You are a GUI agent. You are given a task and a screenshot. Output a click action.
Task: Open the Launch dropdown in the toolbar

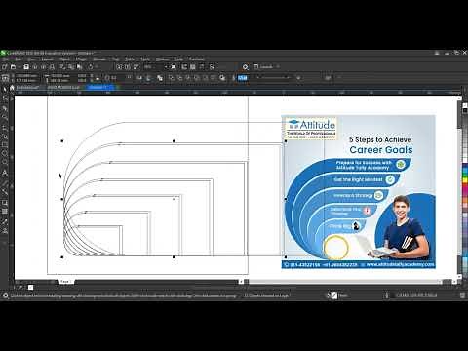click(266, 67)
